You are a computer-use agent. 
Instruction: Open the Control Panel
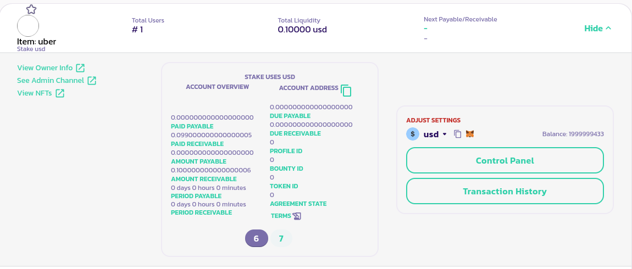(x=505, y=161)
